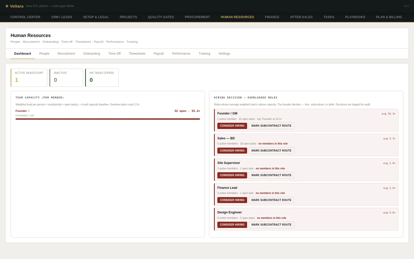Viewport: 414px width, 259px height.
Task: Mark subcontract route for Design Engineer
Action: coord(271,225)
